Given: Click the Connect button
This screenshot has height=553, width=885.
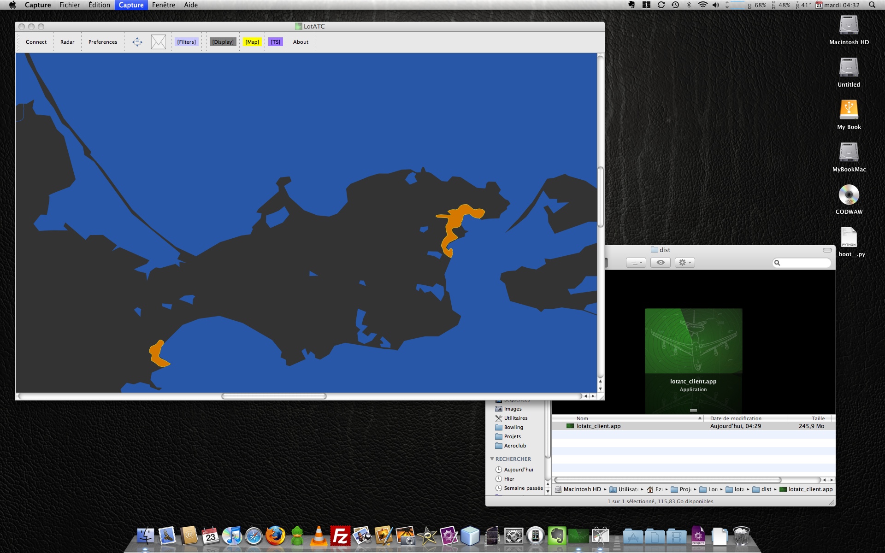Looking at the screenshot, I should [x=36, y=42].
